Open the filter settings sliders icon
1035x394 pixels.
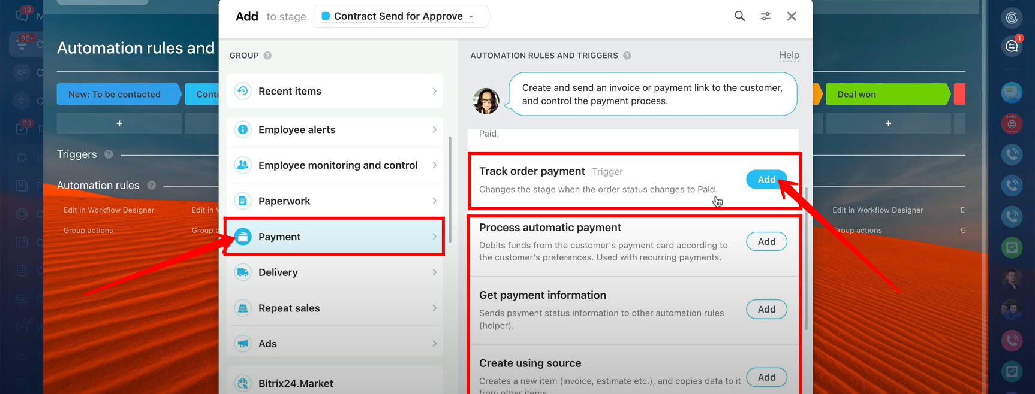(766, 16)
